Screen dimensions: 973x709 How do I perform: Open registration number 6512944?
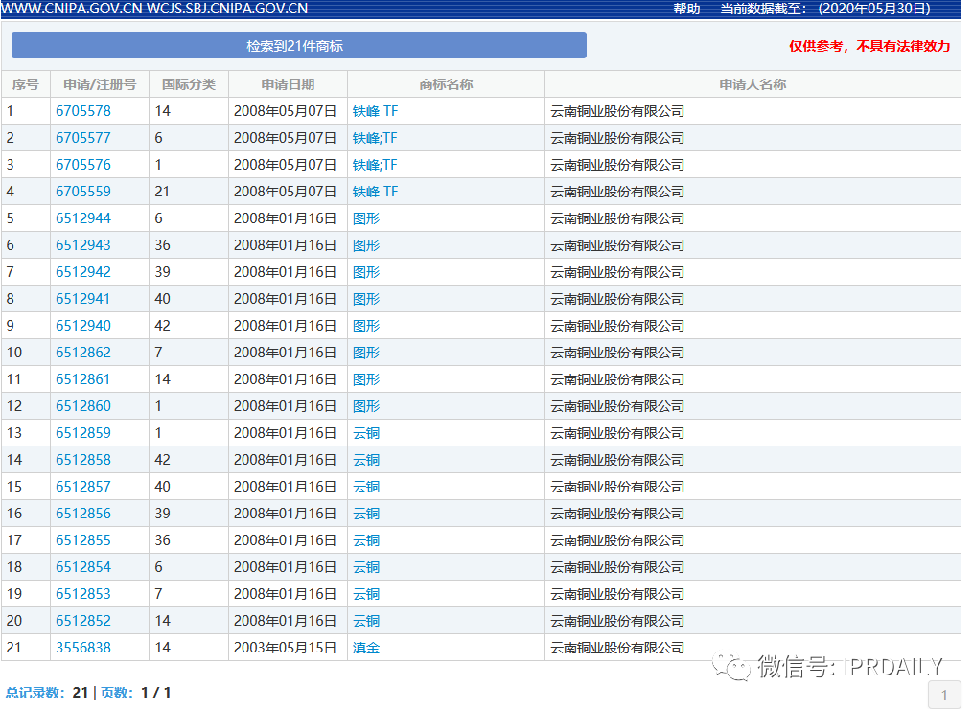(x=83, y=218)
